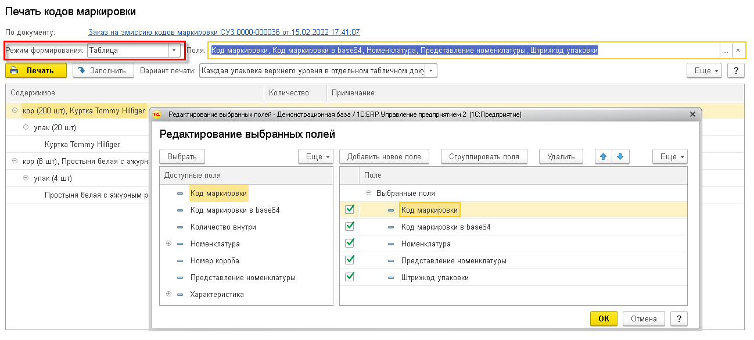Viewport: 754px width, 340px height.
Task: Click the Печать button with printer icon
Action: (36, 71)
